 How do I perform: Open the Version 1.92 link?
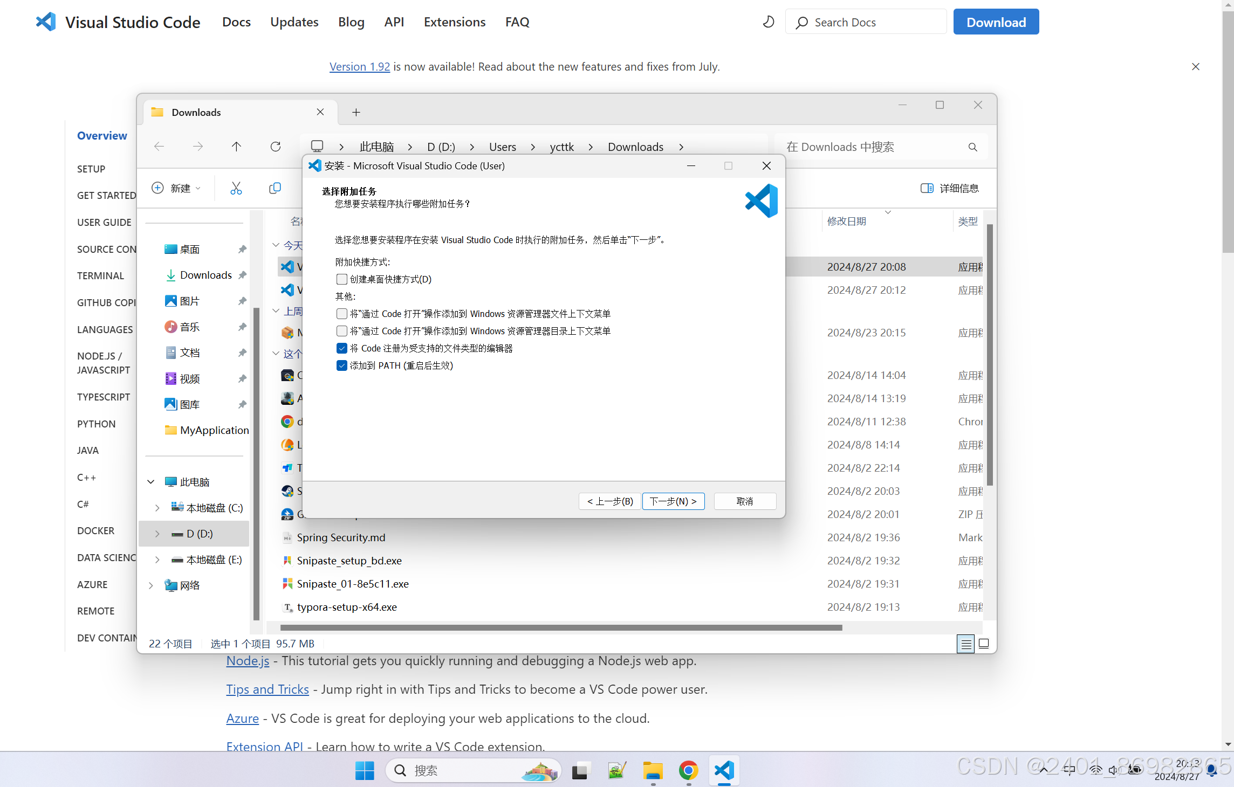(x=360, y=66)
